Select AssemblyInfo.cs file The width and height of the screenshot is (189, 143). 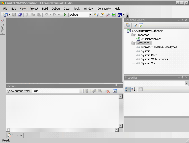(x=151, y=39)
